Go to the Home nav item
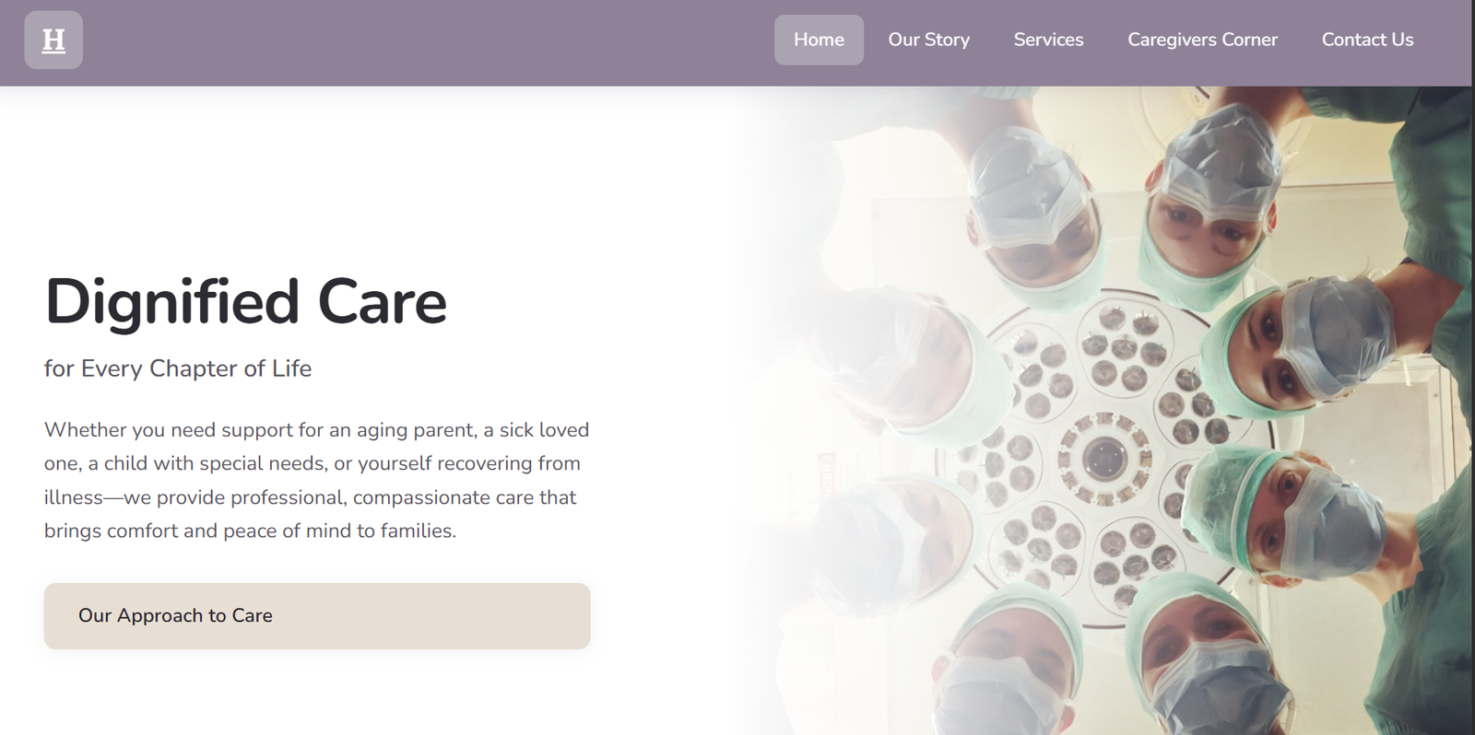The width and height of the screenshot is (1475, 735). [819, 40]
